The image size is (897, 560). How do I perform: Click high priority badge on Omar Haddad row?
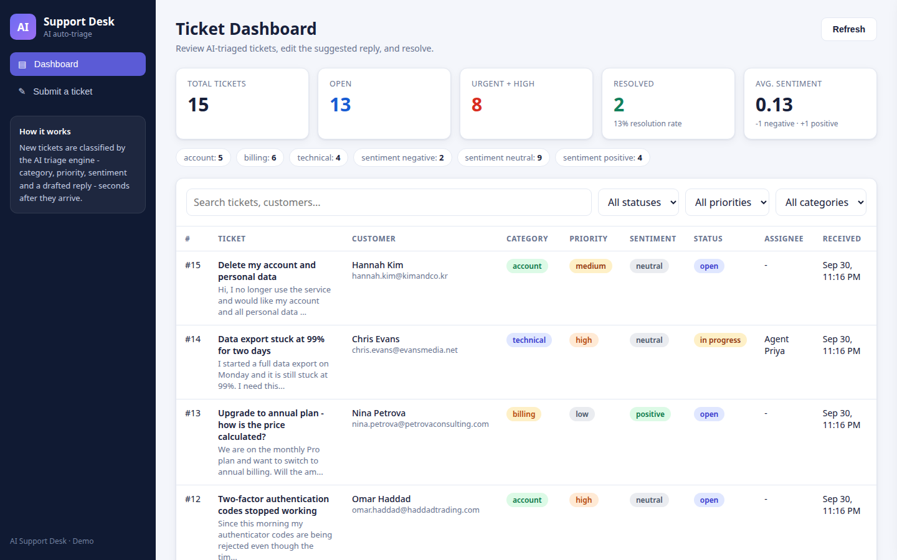584,500
